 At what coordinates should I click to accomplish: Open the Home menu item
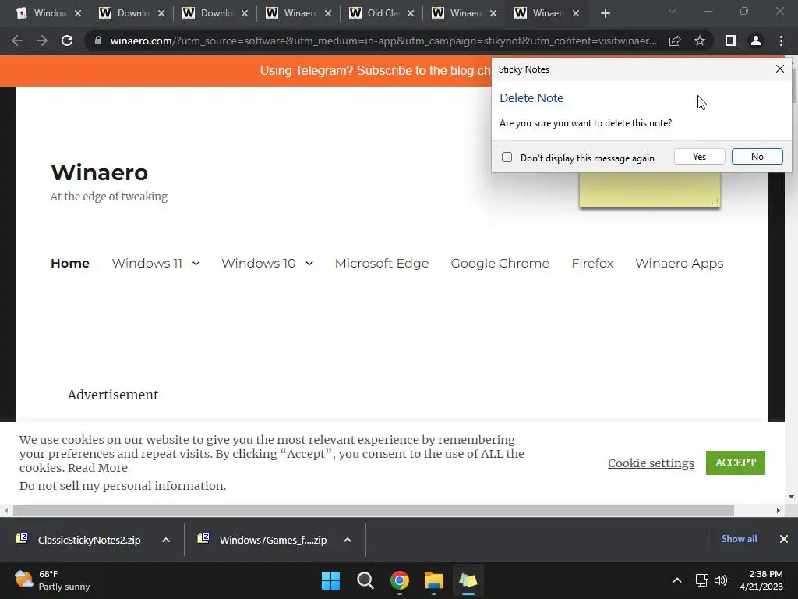click(x=70, y=264)
